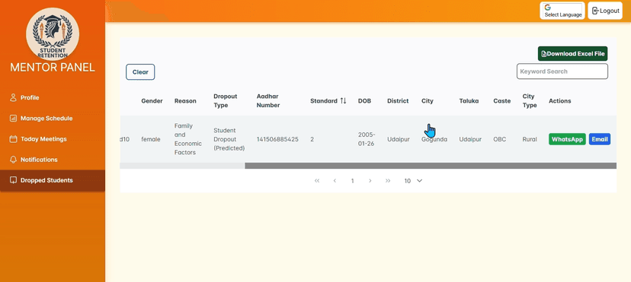631x282 pixels.
Task: Go to last page of table
Action: [388, 181]
